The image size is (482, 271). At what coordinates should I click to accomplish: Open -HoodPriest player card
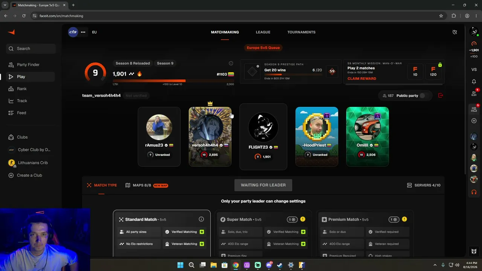point(317,137)
